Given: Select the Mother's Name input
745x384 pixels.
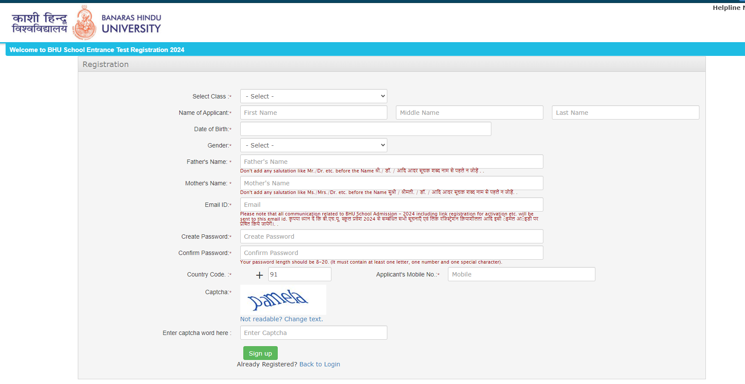Looking at the screenshot, I should pyautogui.click(x=391, y=183).
